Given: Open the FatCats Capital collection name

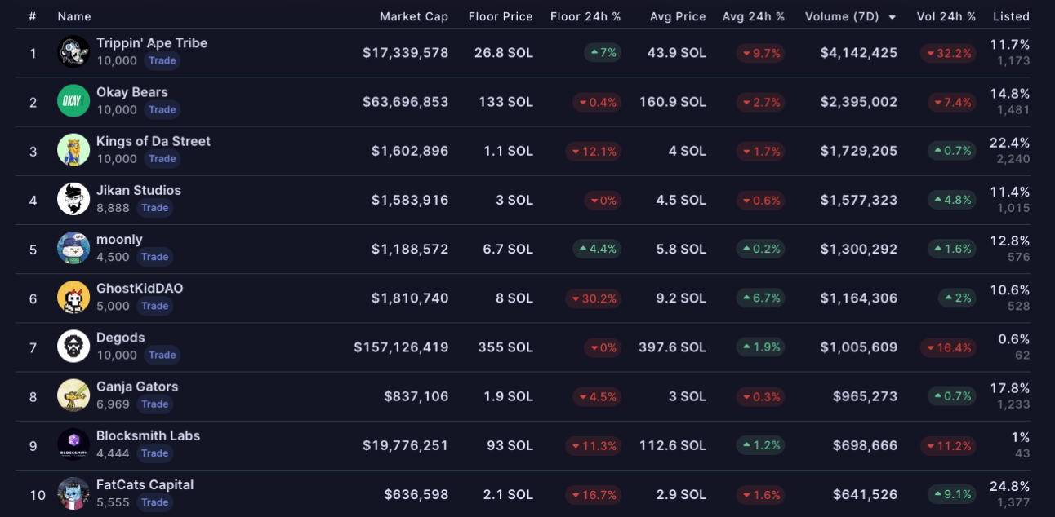Looking at the screenshot, I should [145, 484].
